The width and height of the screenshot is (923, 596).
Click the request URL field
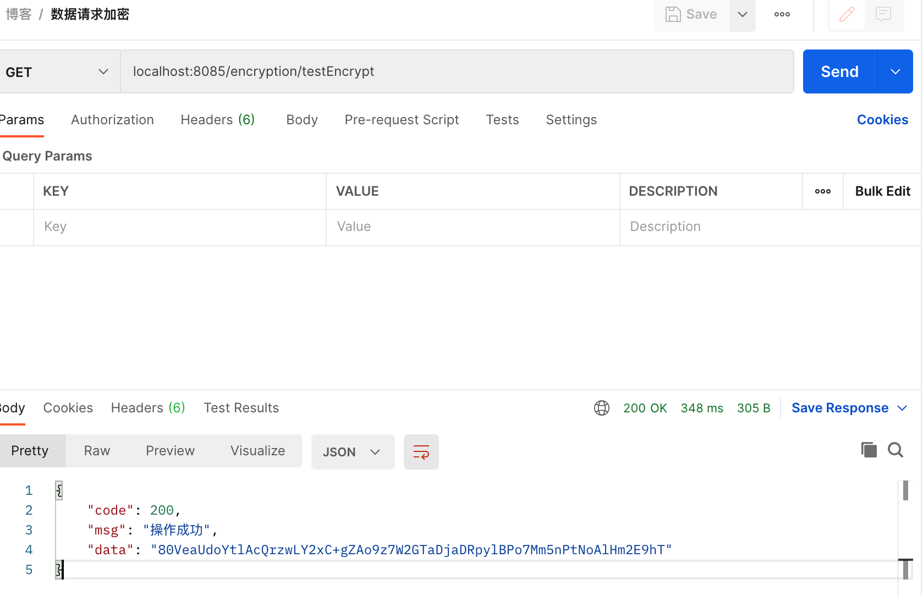tap(457, 71)
